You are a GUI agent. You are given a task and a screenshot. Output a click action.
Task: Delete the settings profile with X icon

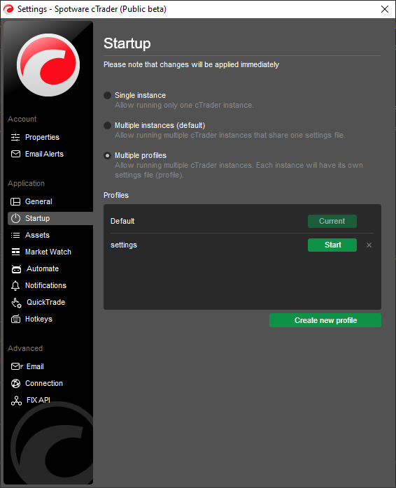click(x=369, y=245)
